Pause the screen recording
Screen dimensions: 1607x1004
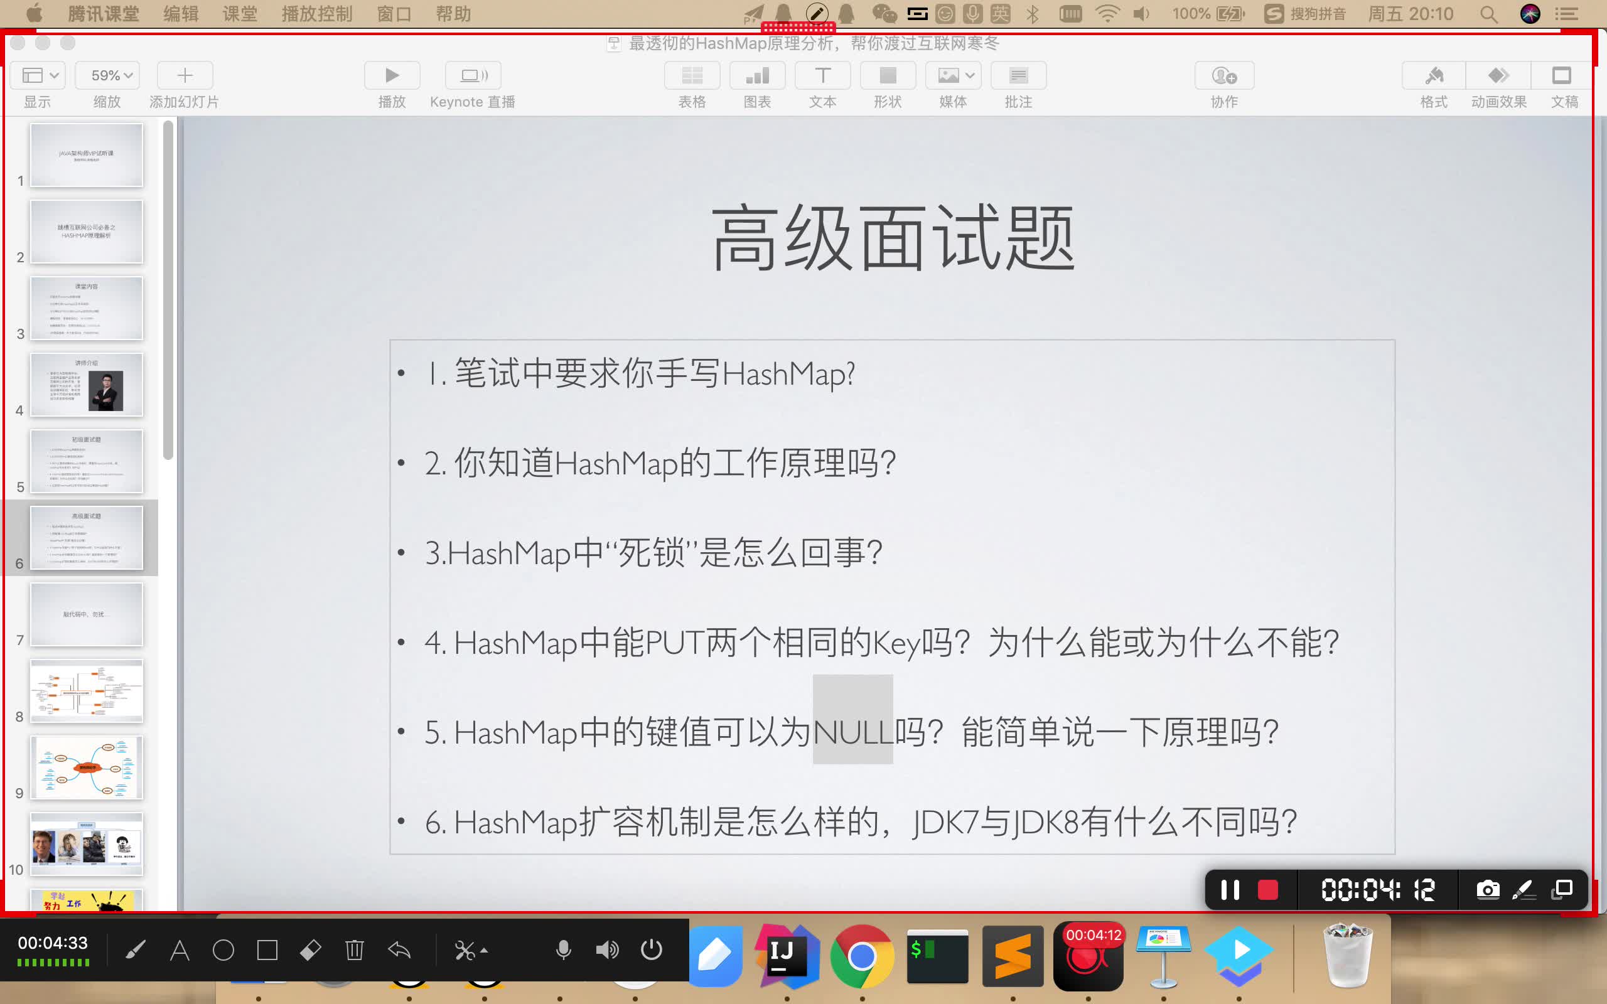pyautogui.click(x=1230, y=890)
